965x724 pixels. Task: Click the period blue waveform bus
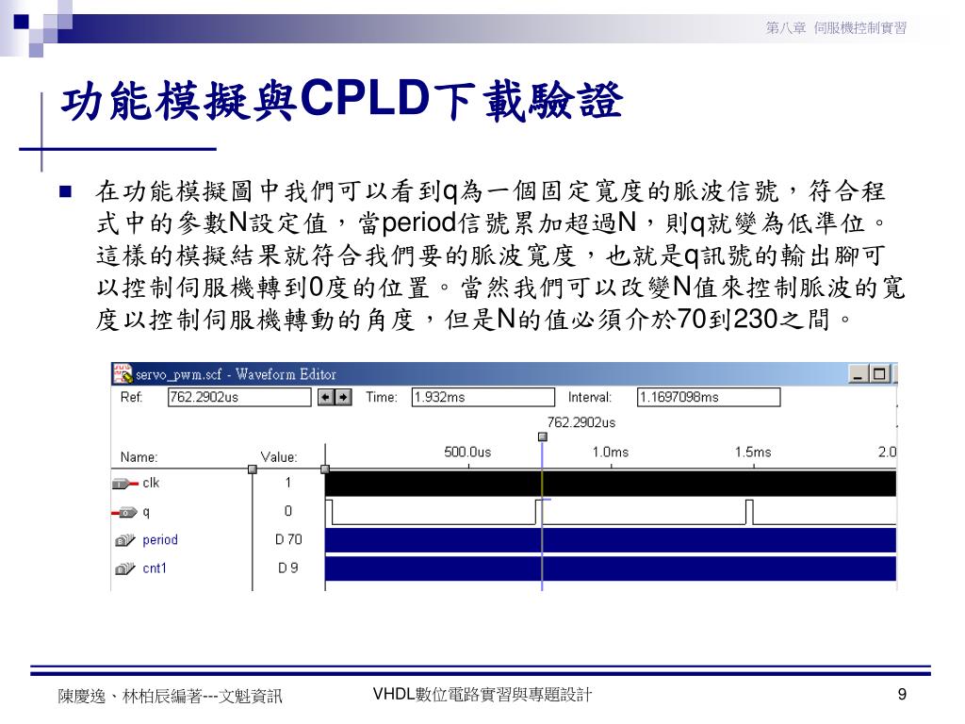(x=611, y=540)
